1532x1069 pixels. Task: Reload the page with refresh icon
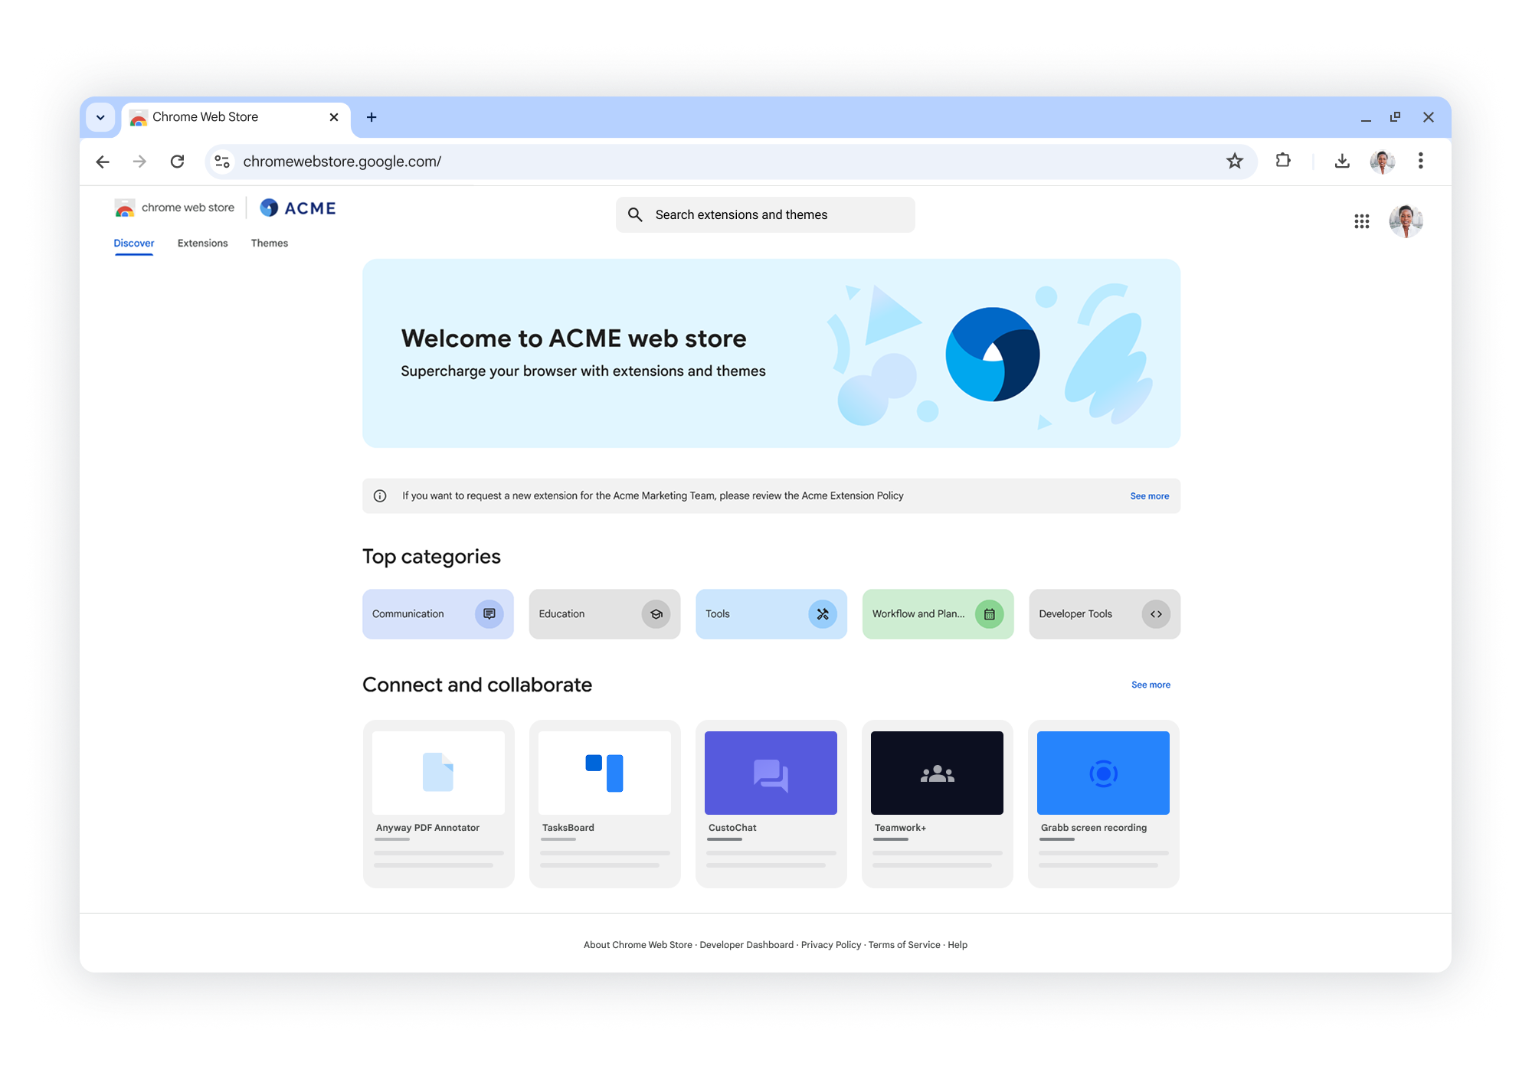coord(177,162)
